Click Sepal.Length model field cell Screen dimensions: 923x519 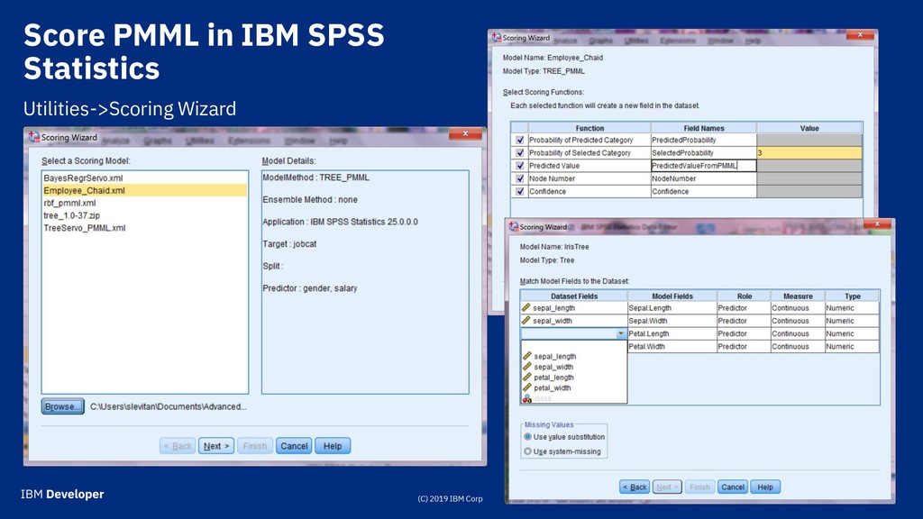pyautogui.click(x=672, y=308)
